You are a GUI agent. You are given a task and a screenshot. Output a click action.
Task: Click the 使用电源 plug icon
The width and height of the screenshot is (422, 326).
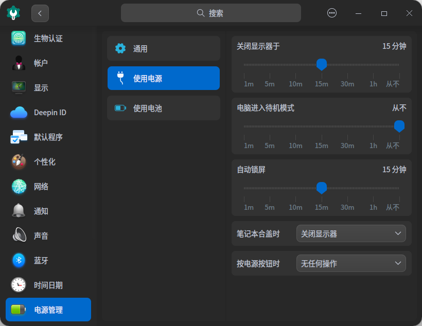pyautogui.click(x=120, y=78)
